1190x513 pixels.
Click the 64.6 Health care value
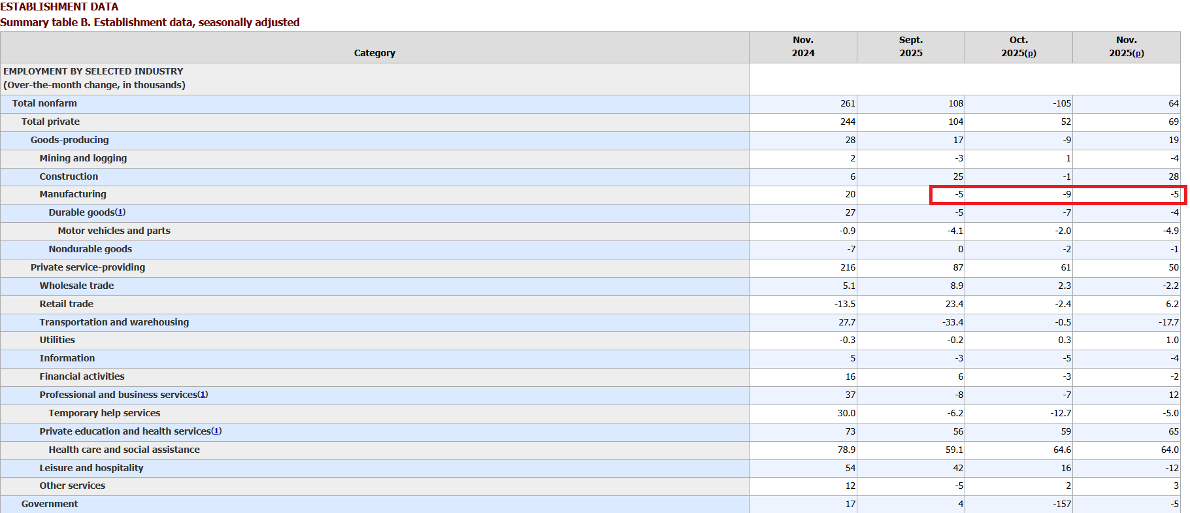pos(1062,450)
